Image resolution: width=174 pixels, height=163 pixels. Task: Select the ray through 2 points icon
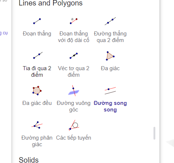pyautogui.click(x=37, y=56)
